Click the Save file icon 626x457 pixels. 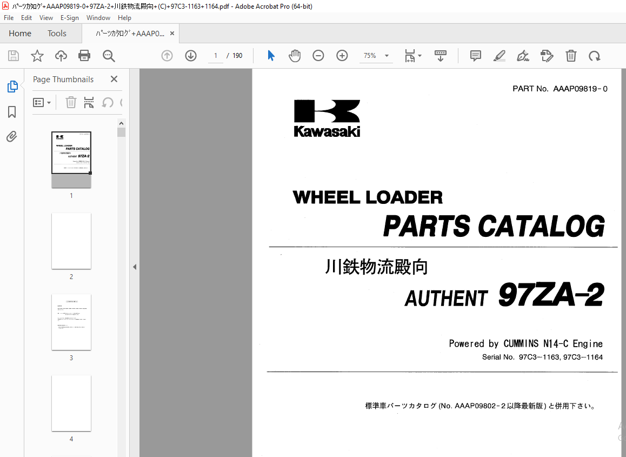pos(14,56)
